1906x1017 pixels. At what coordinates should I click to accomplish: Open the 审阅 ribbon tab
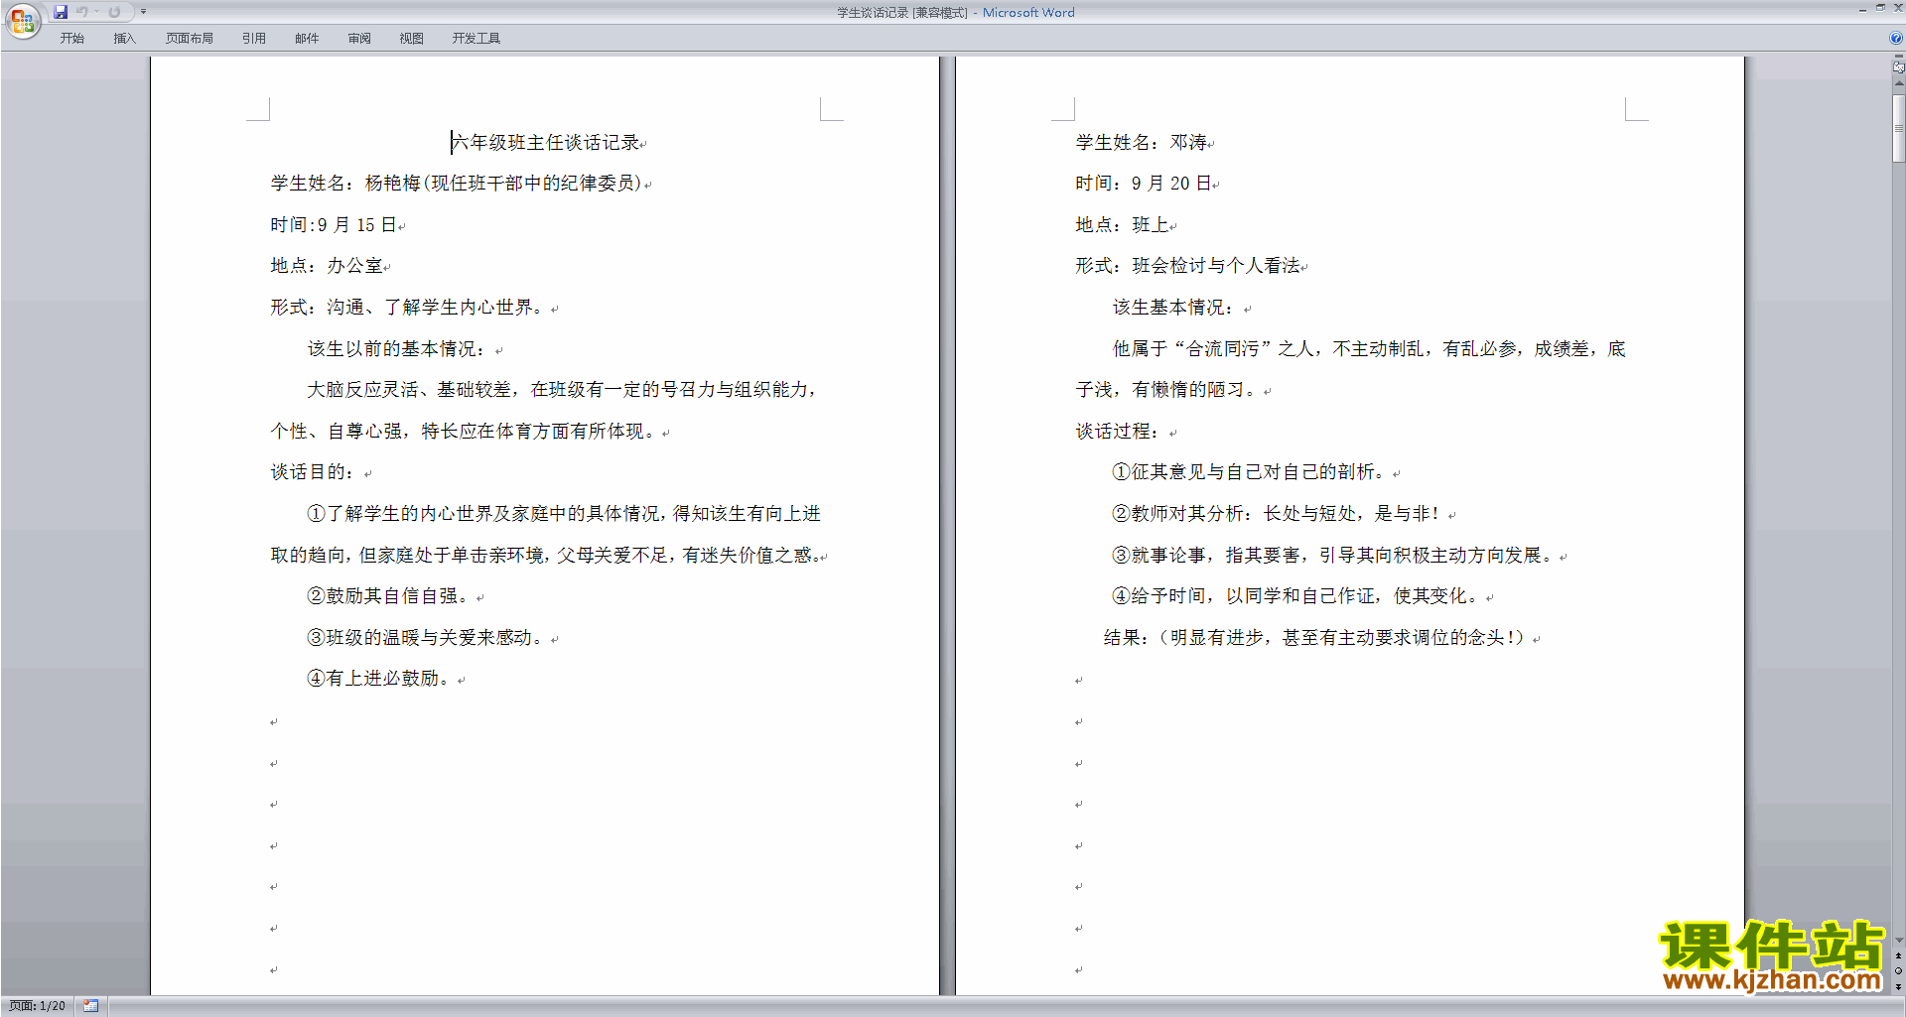click(x=359, y=39)
